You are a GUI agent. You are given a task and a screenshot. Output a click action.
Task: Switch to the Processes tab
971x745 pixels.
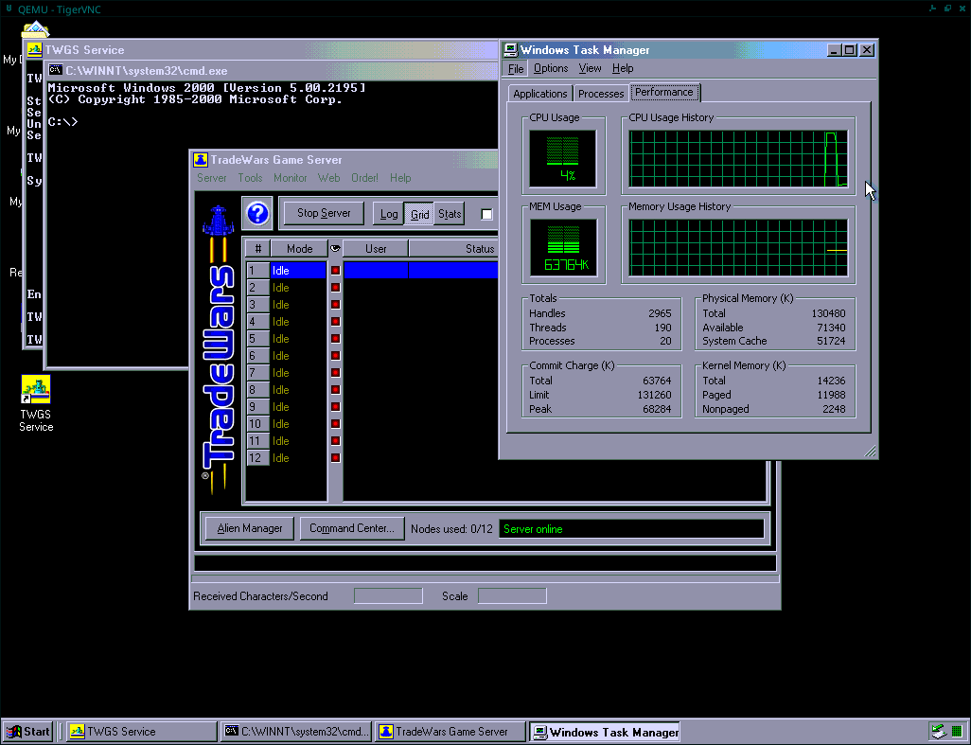coord(601,94)
